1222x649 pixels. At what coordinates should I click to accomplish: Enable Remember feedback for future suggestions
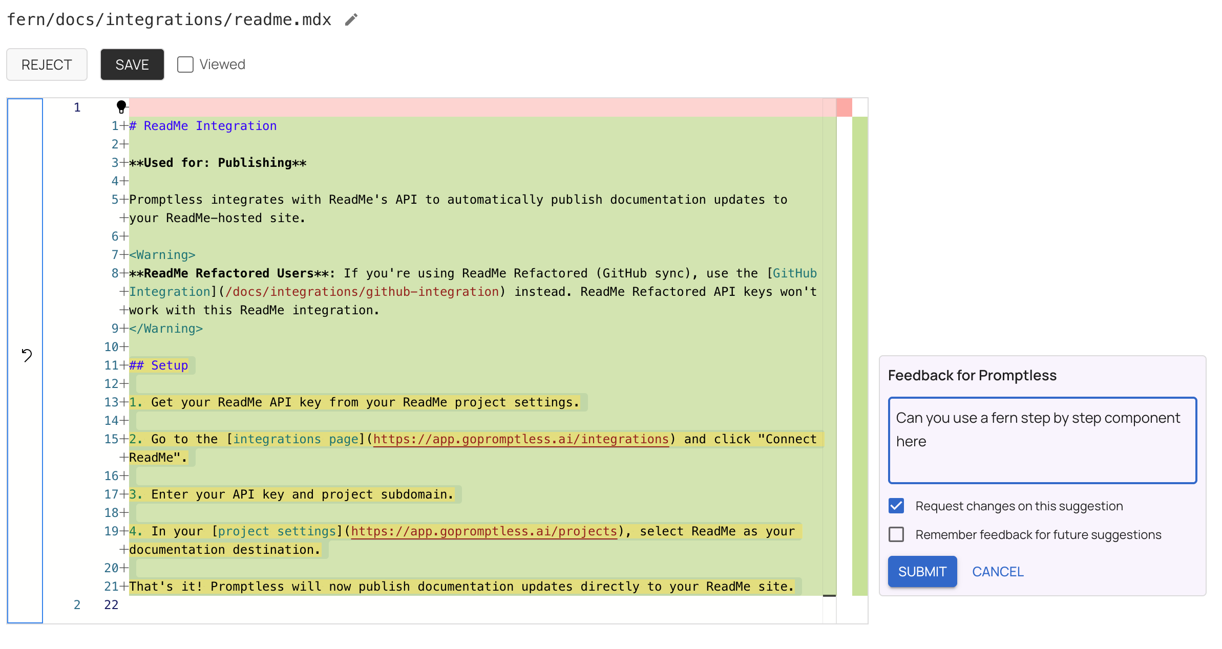click(896, 534)
